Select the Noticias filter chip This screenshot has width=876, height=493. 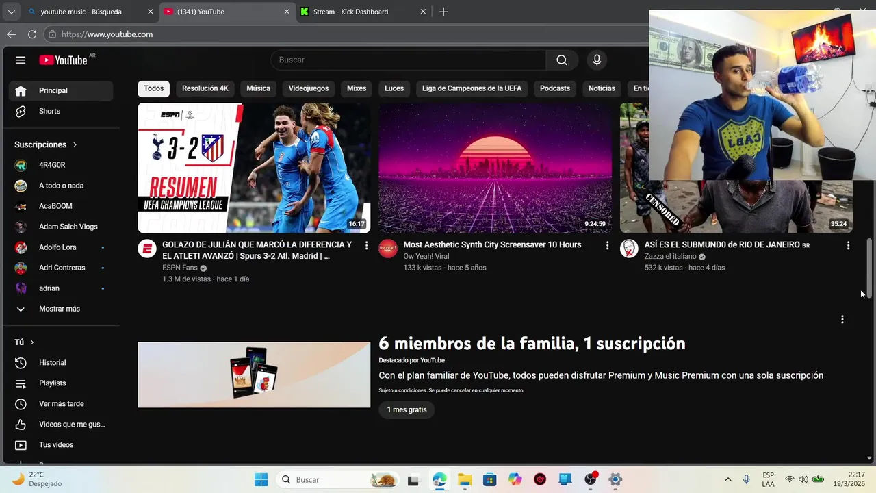pyautogui.click(x=602, y=88)
